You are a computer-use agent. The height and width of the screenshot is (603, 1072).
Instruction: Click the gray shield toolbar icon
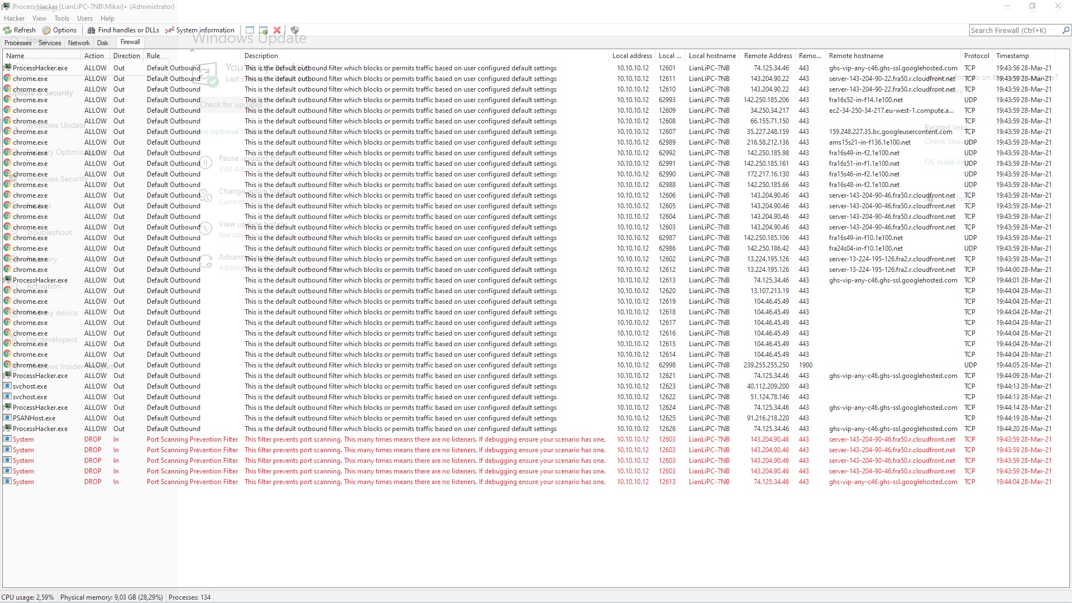pyautogui.click(x=295, y=30)
